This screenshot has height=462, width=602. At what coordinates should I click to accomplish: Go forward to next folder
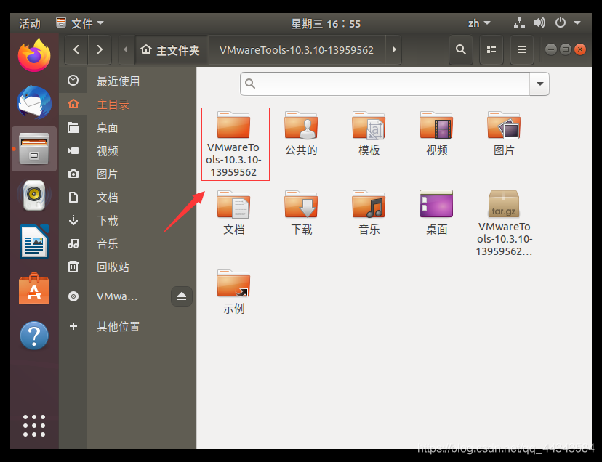tap(100, 49)
